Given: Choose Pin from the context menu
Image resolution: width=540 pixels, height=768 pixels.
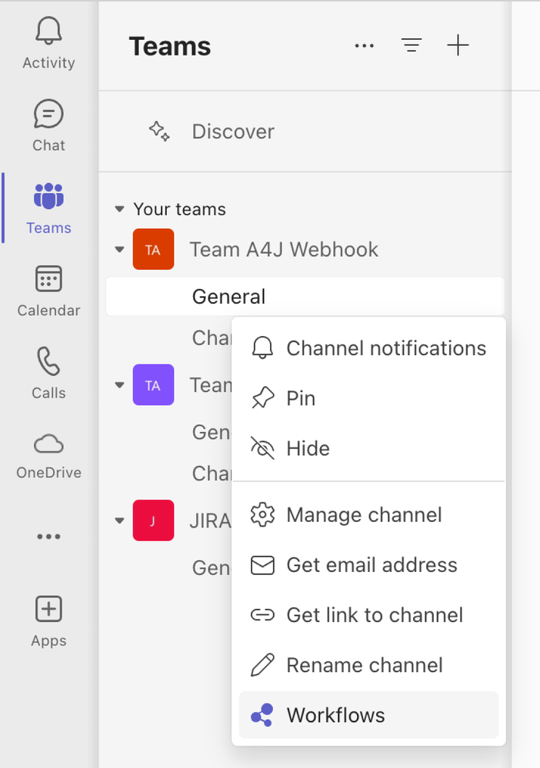Looking at the screenshot, I should (x=368, y=398).
